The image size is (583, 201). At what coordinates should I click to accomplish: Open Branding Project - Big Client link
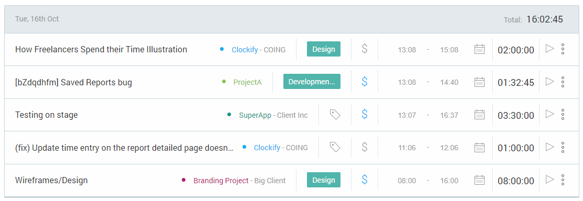[x=239, y=181]
